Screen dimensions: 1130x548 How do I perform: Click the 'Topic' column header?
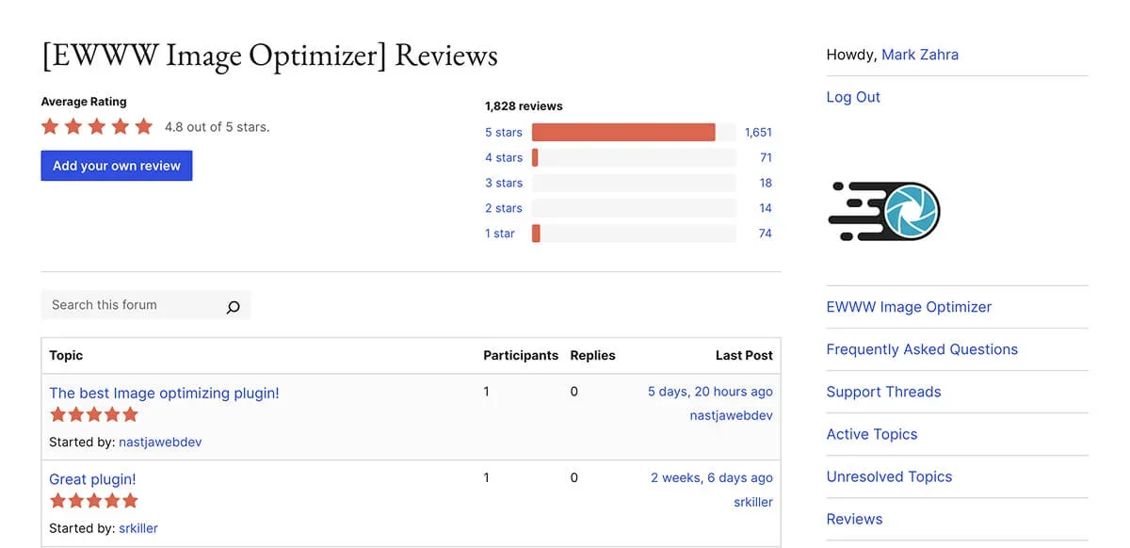(66, 355)
